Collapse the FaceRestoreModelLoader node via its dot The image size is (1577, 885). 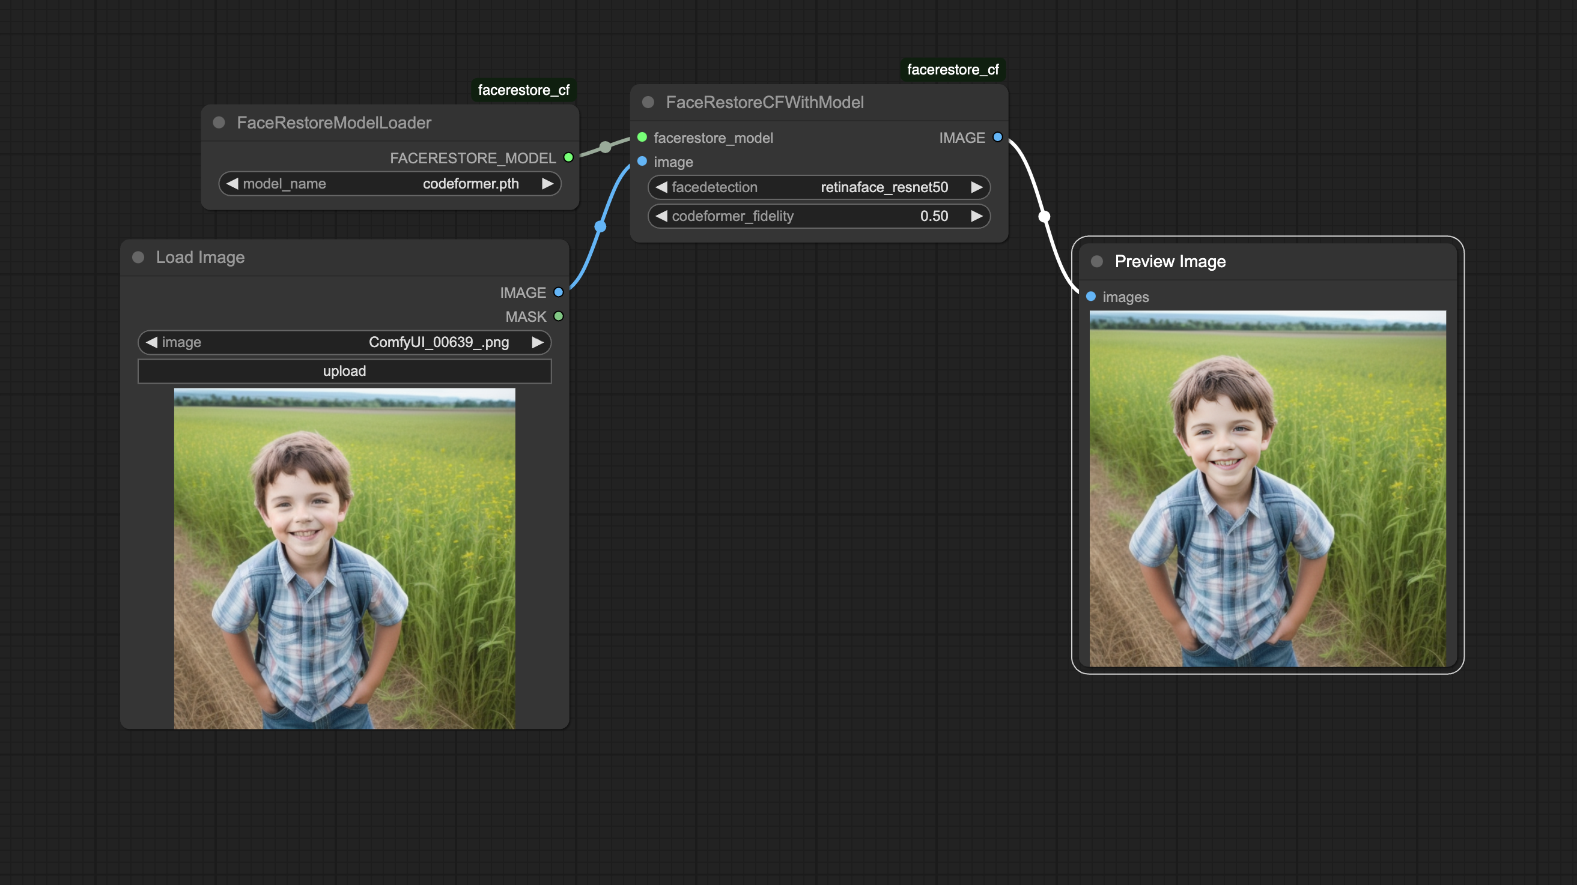coord(219,122)
